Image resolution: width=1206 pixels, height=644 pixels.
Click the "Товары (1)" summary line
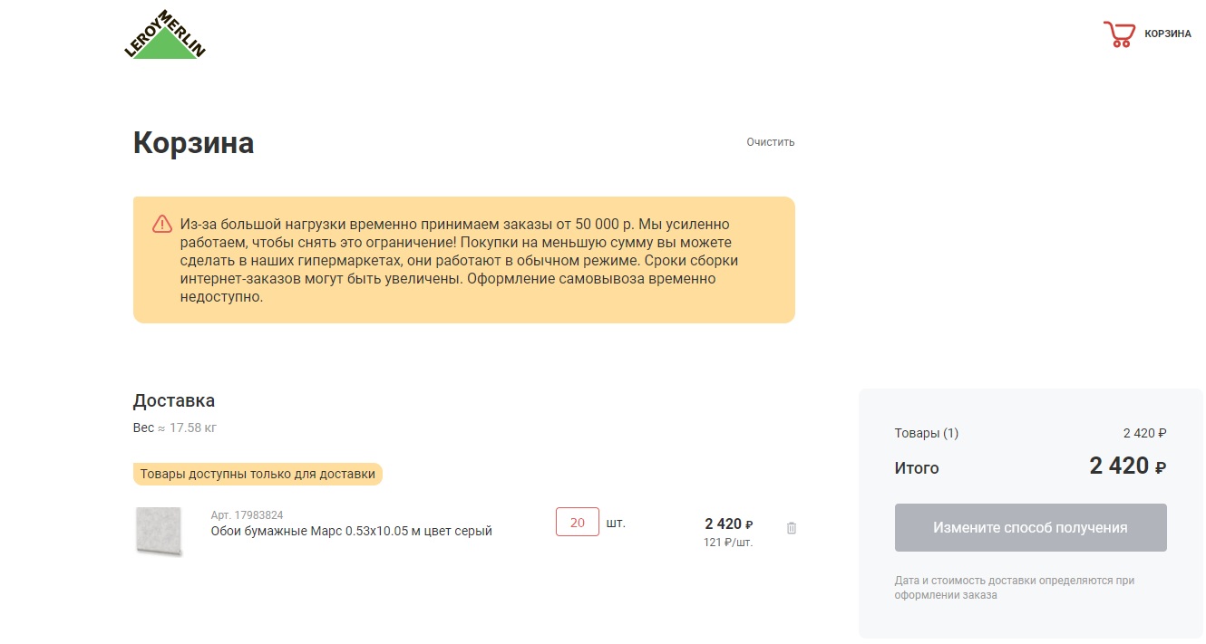click(x=926, y=433)
